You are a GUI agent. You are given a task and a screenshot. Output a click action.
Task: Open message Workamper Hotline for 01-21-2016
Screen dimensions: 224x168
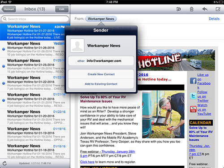(x=35, y=100)
